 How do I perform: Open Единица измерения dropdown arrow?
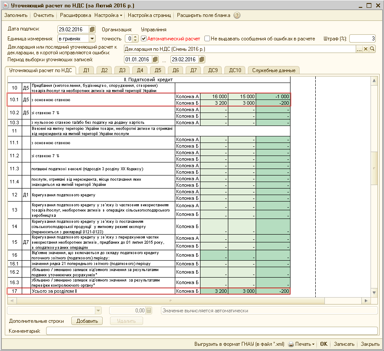click(92, 39)
